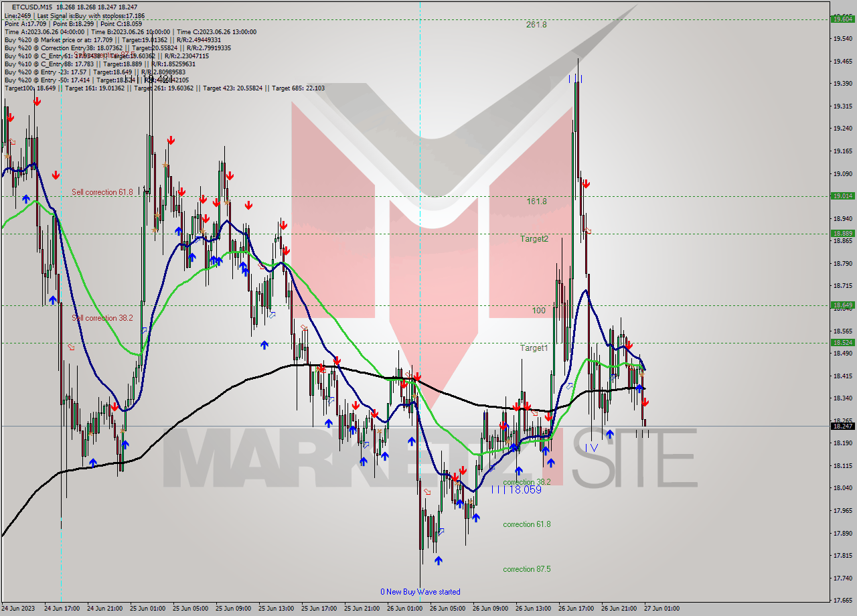Click the green 18.888 price tag
The width and height of the screenshot is (857, 616).
click(x=842, y=234)
